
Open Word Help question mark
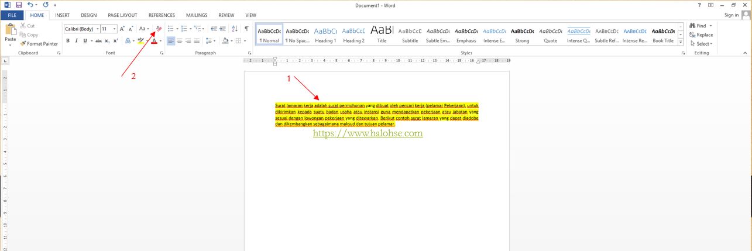tap(699, 5)
